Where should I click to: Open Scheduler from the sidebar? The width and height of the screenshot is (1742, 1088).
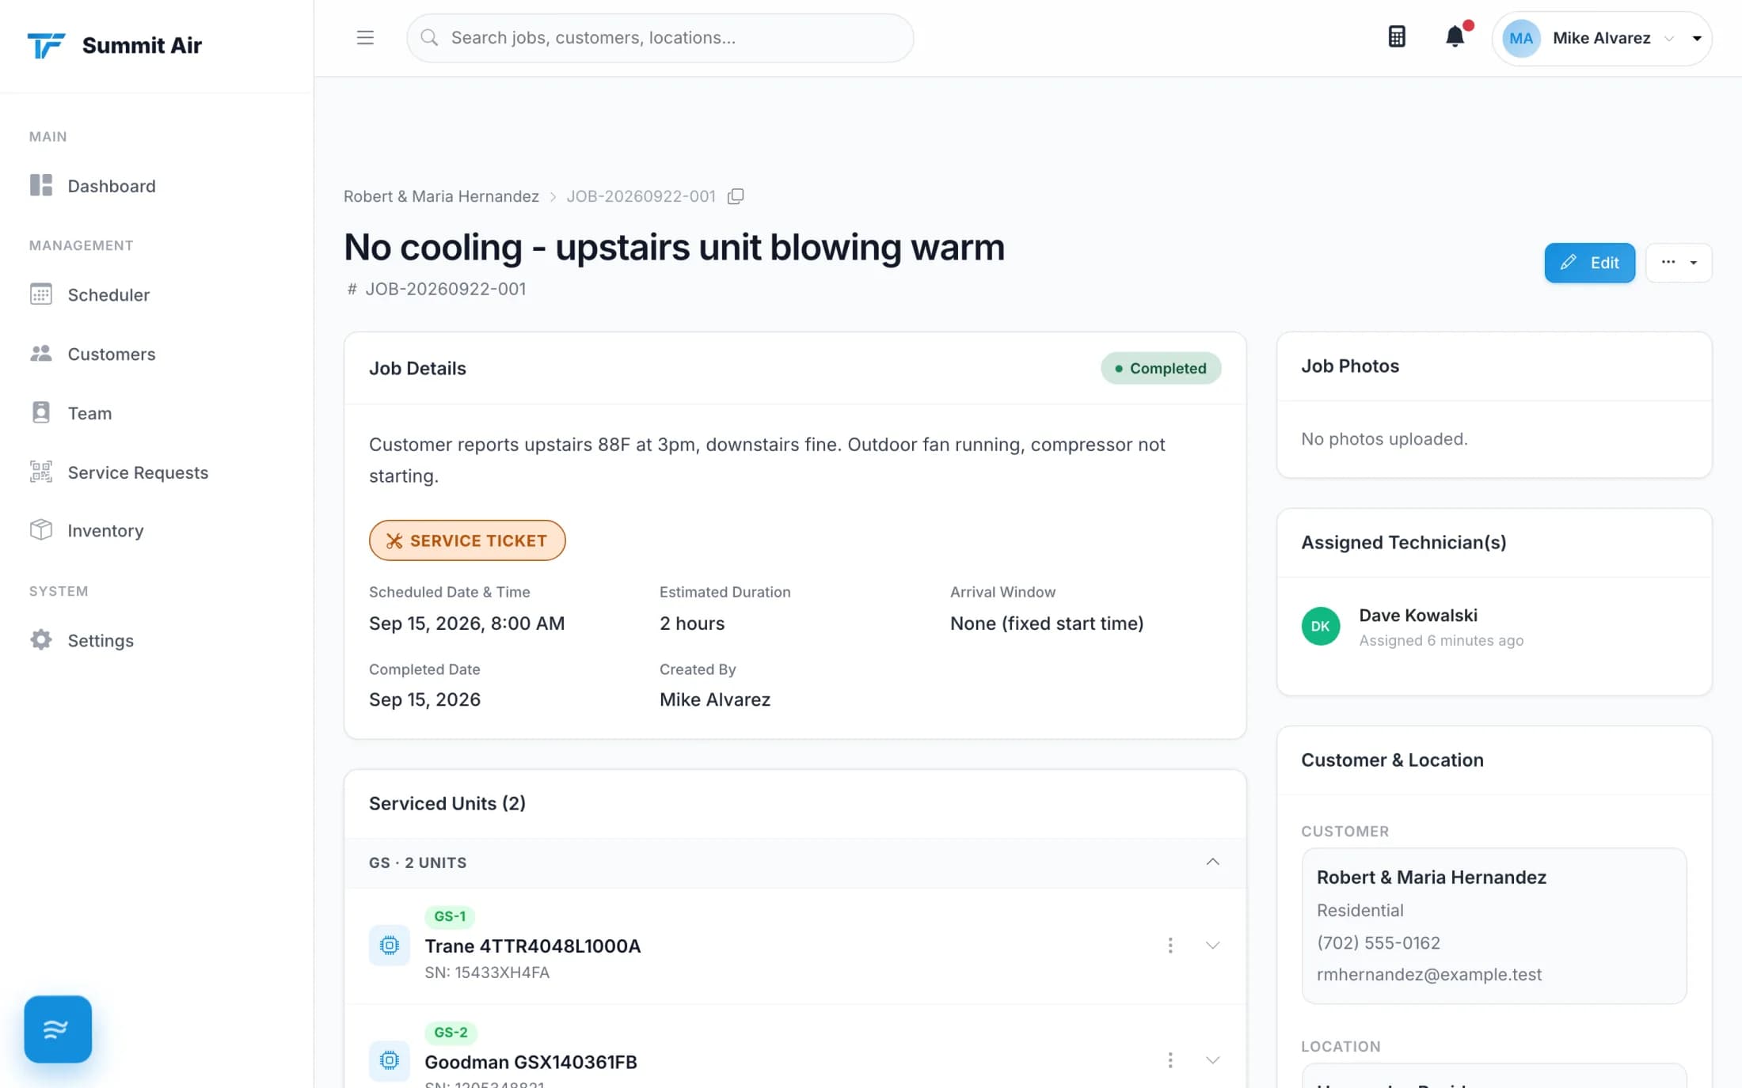tap(108, 294)
